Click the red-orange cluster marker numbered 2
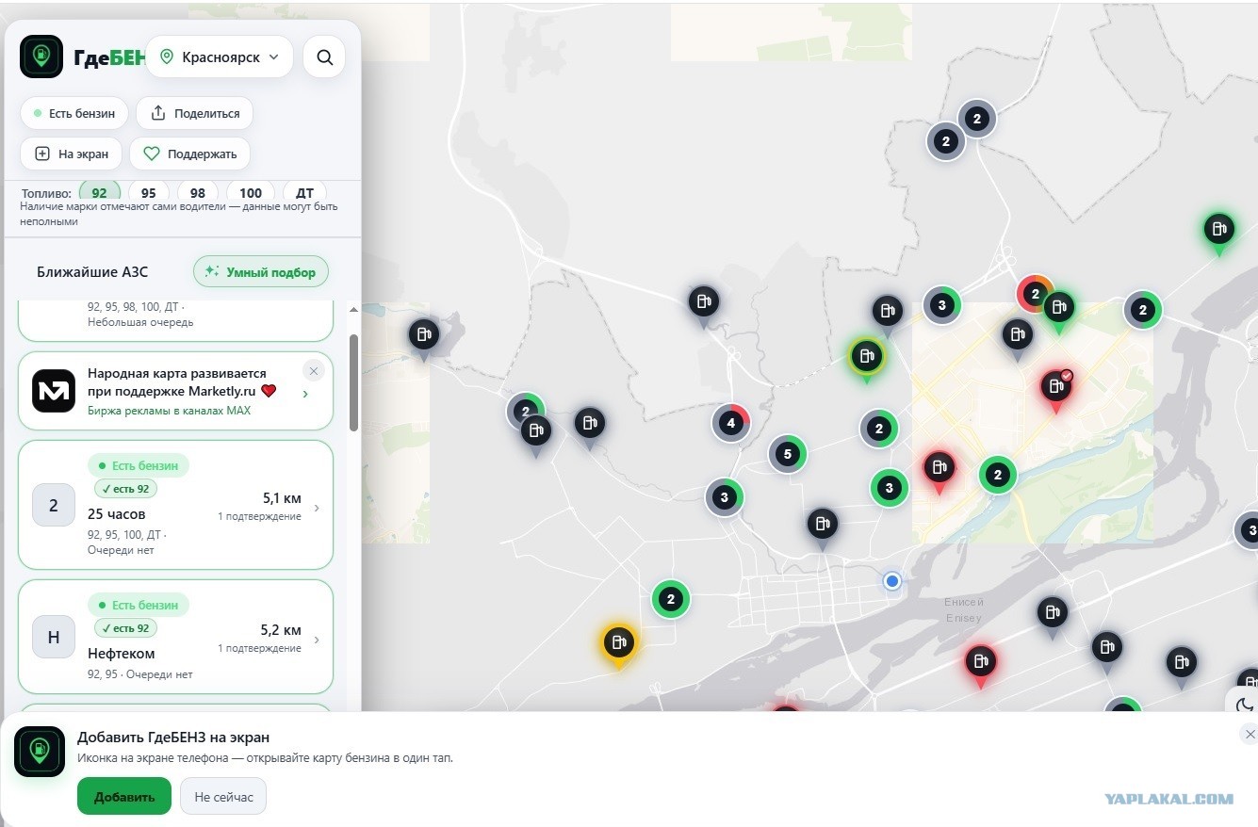The image size is (1258, 827). tap(1035, 294)
